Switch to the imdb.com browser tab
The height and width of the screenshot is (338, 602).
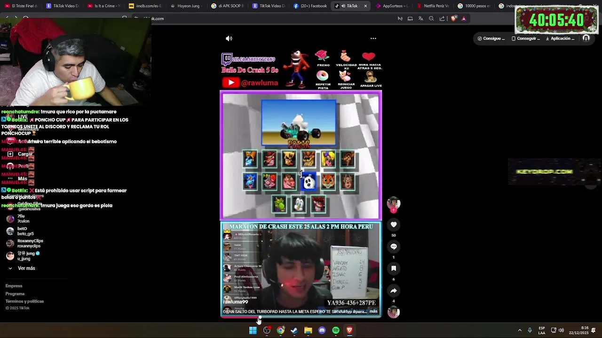coord(145,6)
